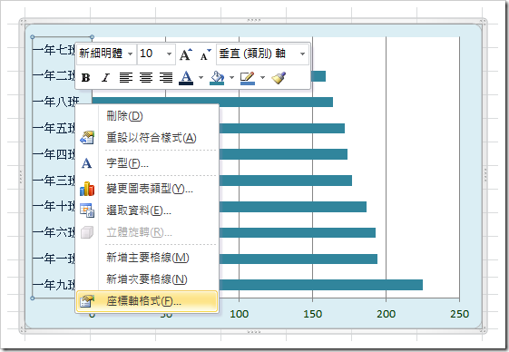The image size is (509, 352).
Task: Increase font size with large A icon
Action: (x=186, y=54)
